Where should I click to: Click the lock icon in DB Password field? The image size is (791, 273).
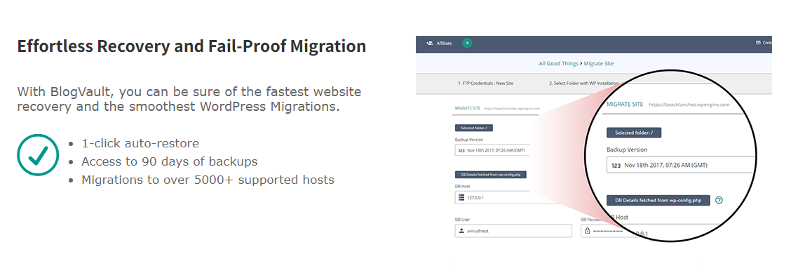click(587, 231)
